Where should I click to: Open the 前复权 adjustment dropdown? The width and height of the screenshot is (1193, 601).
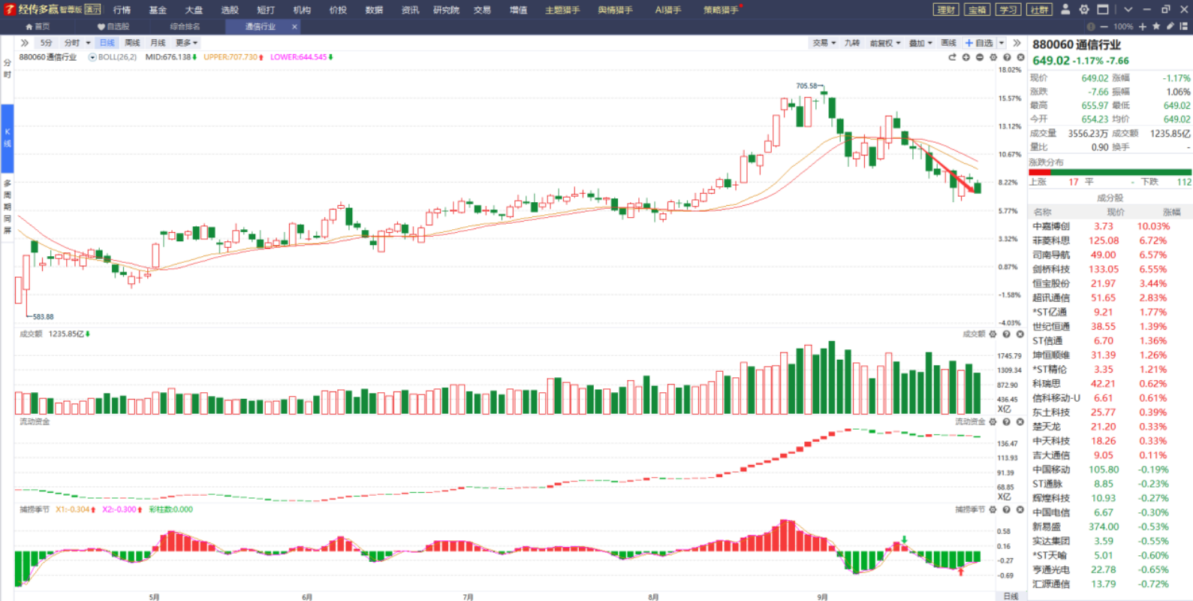884,43
